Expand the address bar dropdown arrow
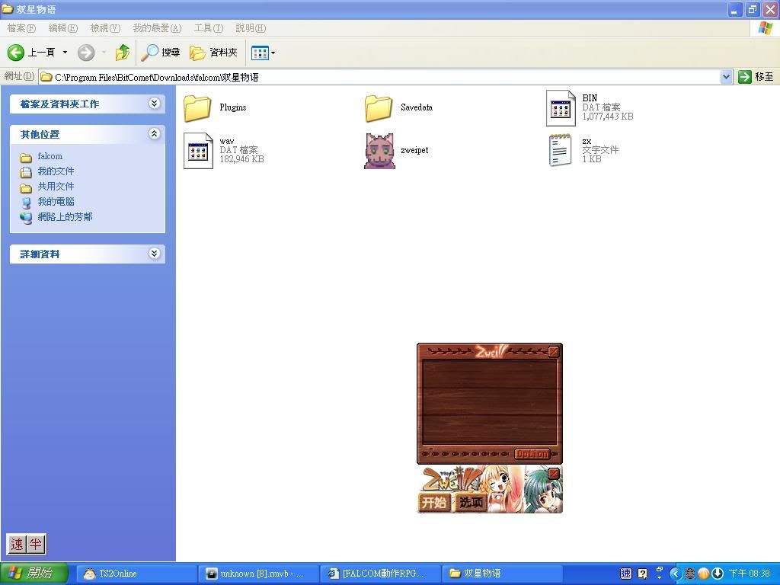Viewport: 780px width, 585px height. click(726, 77)
